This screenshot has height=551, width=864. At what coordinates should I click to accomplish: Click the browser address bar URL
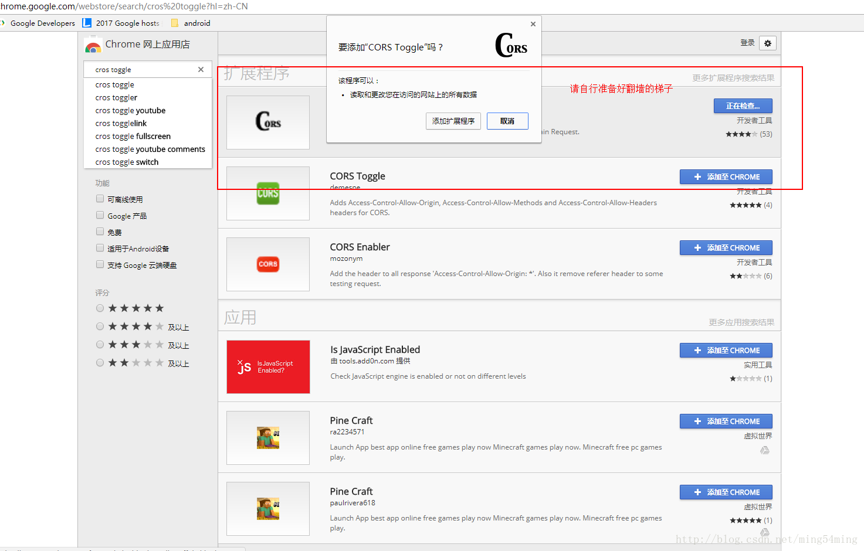pyautogui.click(x=124, y=6)
